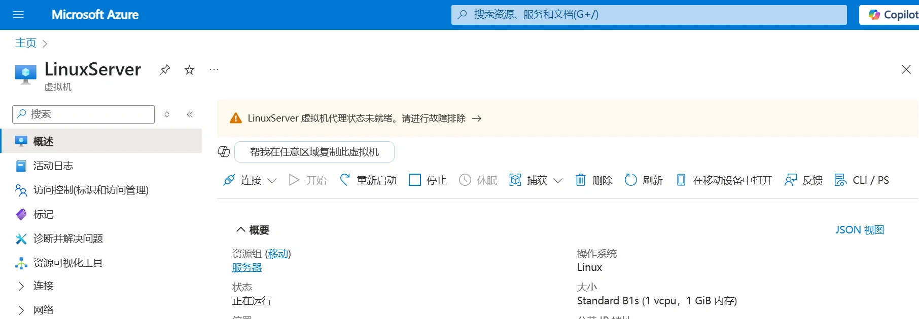
Task: Click the Copilot icon beside the suggestion
Action: [x=224, y=152]
